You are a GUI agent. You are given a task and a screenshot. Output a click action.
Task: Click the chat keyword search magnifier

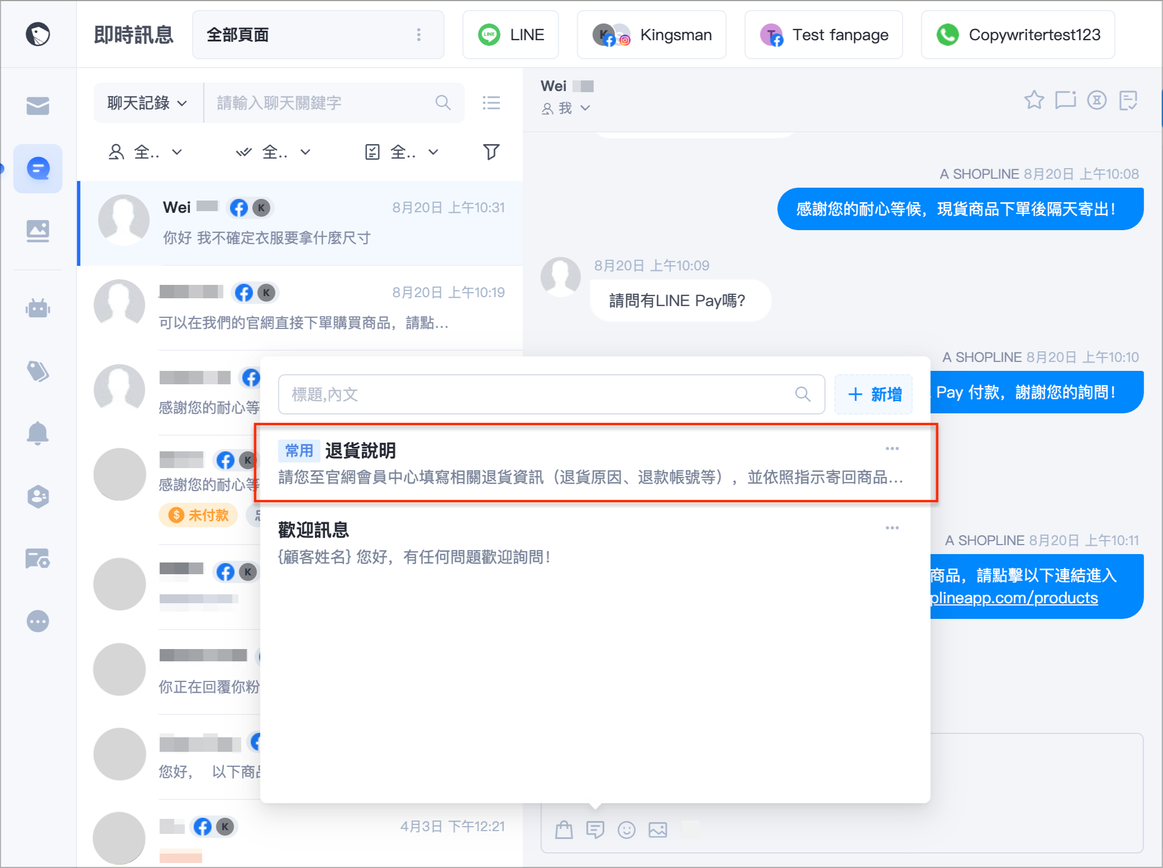[443, 103]
